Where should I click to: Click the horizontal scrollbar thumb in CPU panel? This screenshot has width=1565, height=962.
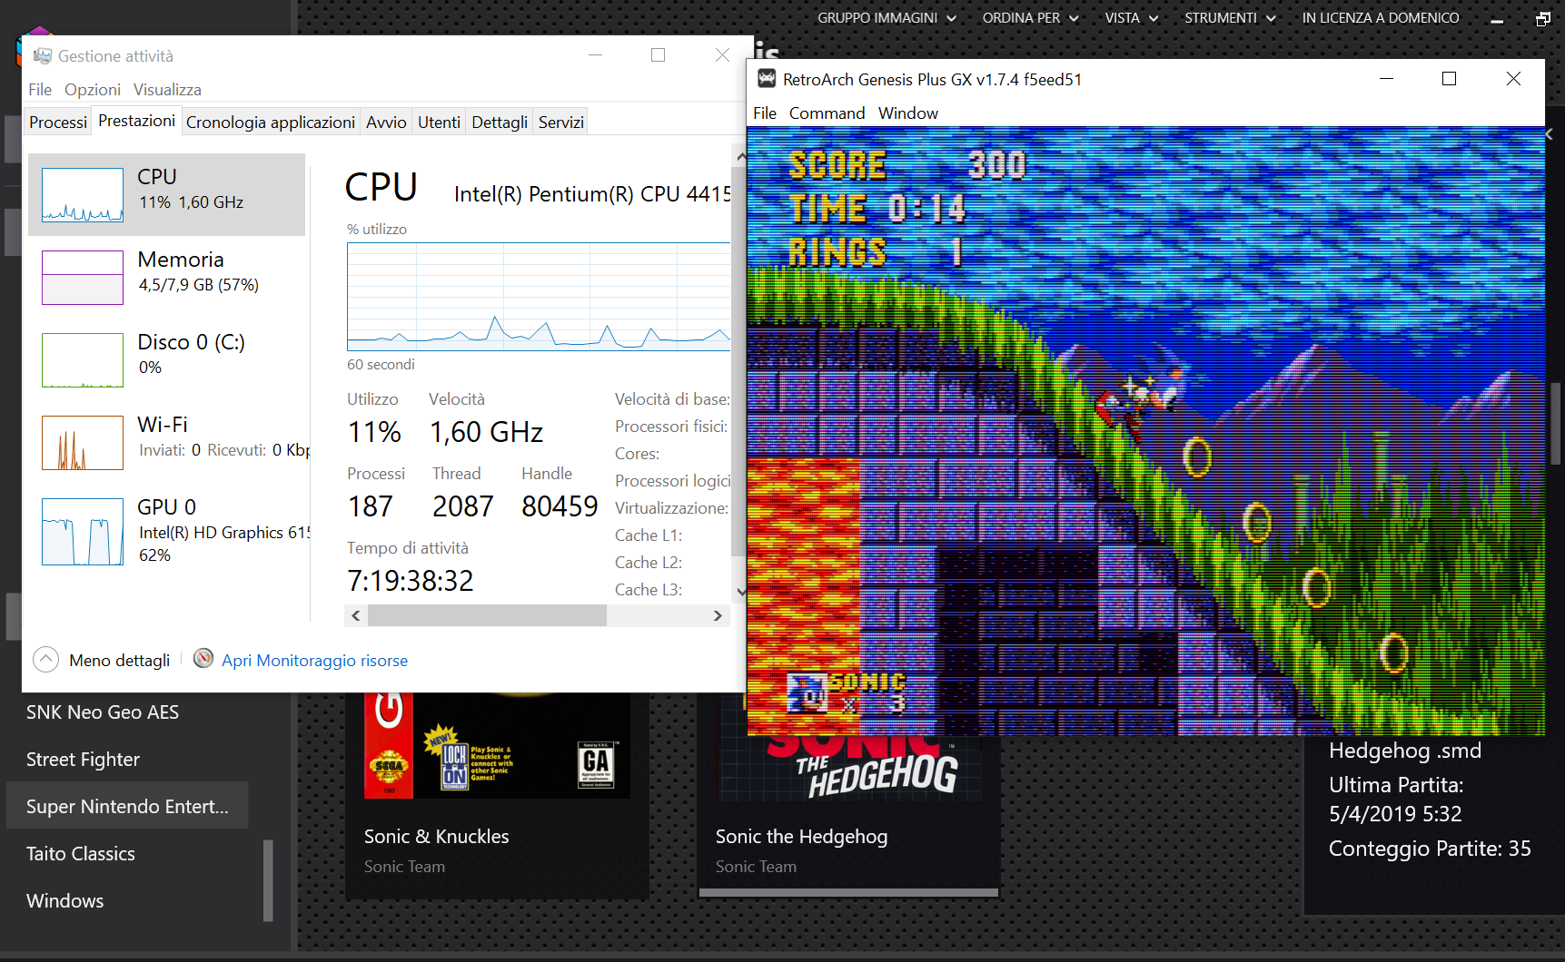coord(487,615)
